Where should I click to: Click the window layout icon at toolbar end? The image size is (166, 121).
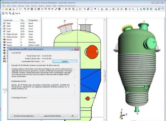coord(163,9)
